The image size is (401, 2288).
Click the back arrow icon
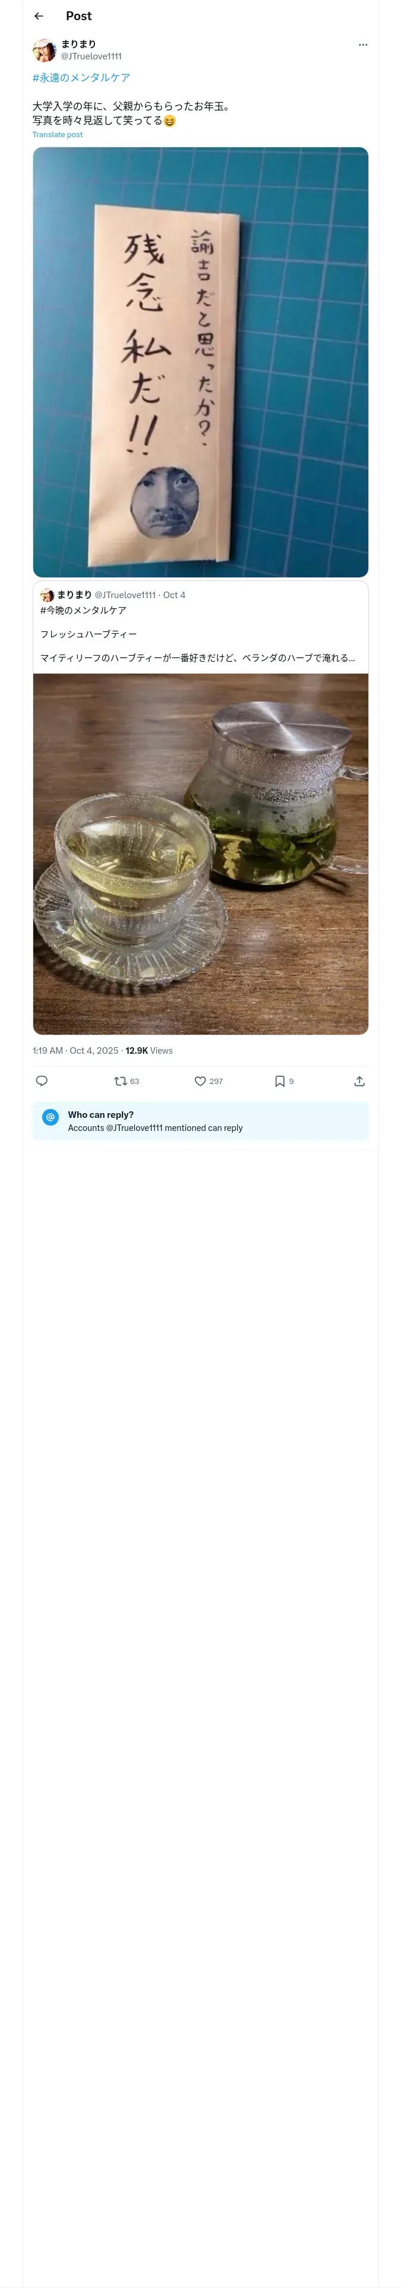39,16
